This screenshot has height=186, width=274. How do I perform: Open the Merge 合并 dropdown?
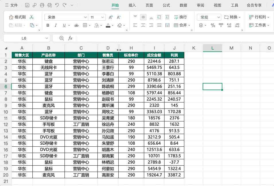tap(182, 25)
